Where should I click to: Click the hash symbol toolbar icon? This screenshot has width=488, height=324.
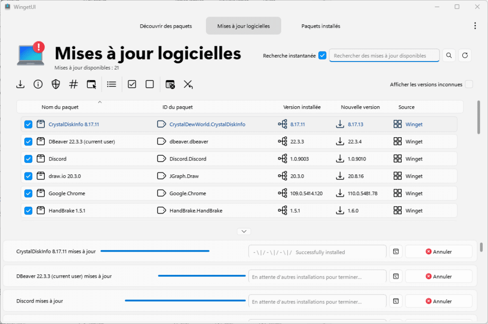[73, 84]
